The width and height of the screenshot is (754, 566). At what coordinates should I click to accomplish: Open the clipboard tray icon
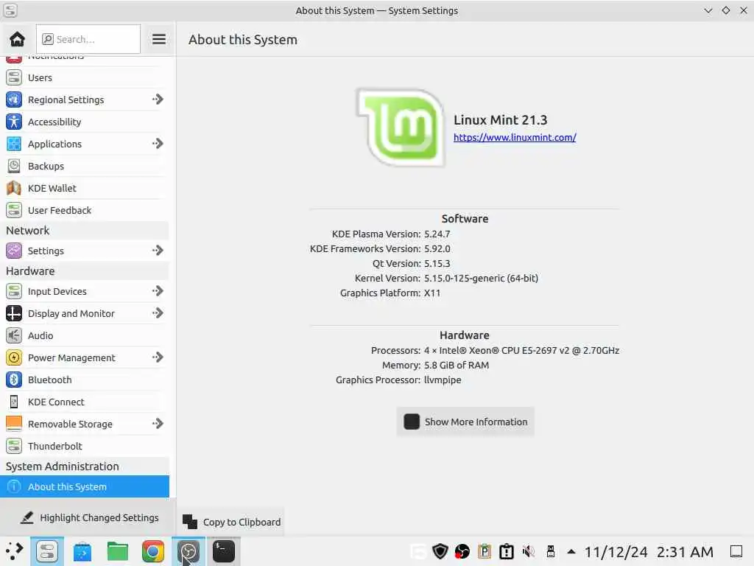[485, 551]
